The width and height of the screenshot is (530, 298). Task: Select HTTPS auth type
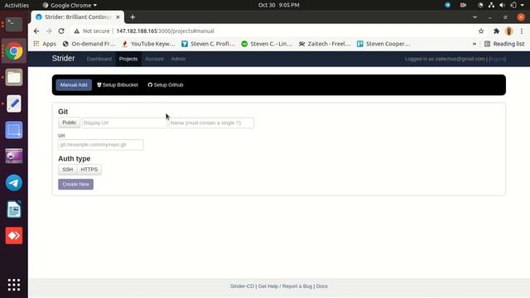click(x=89, y=169)
